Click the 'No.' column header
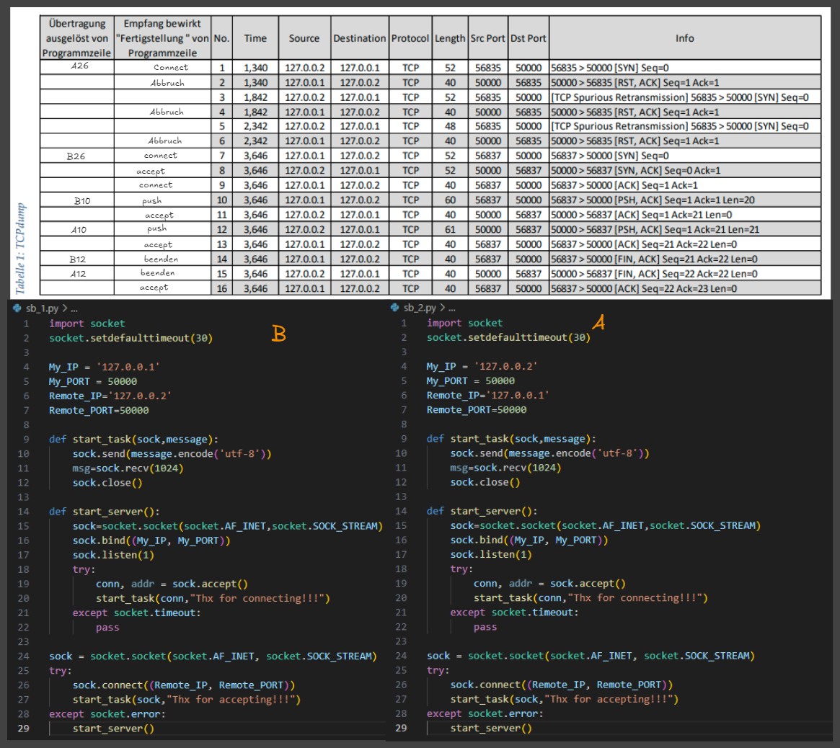 221,38
